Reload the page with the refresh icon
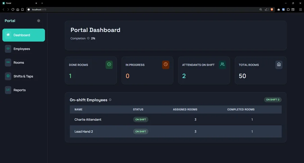 pyautogui.click(x=13, y=9)
